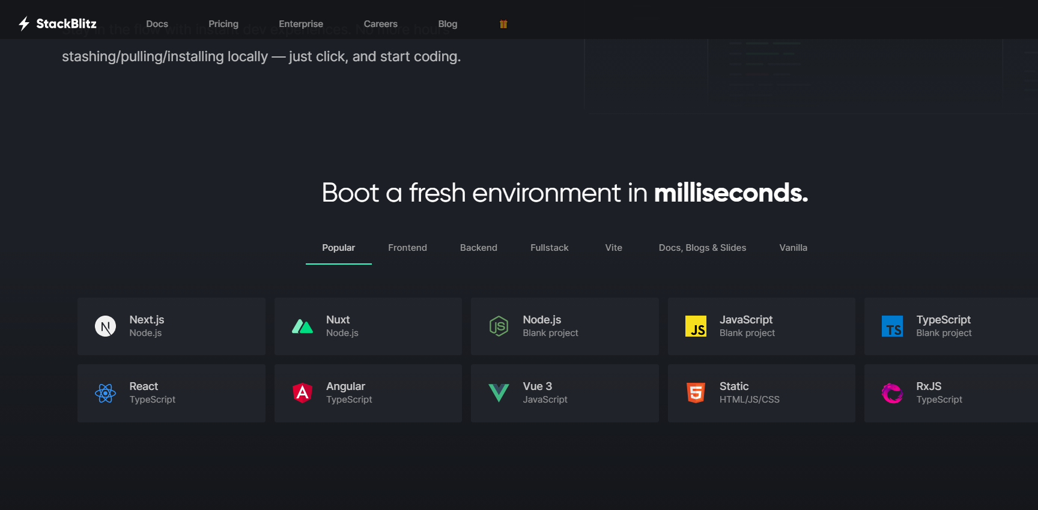The image size is (1038, 510).
Task: Click the Node.js hexagon icon
Action: point(499,326)
